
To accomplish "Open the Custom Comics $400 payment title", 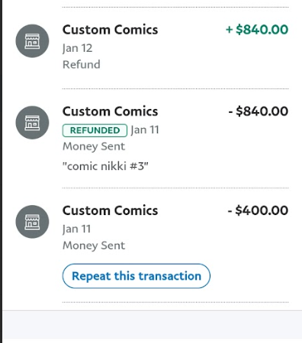I will coord(111,210).
